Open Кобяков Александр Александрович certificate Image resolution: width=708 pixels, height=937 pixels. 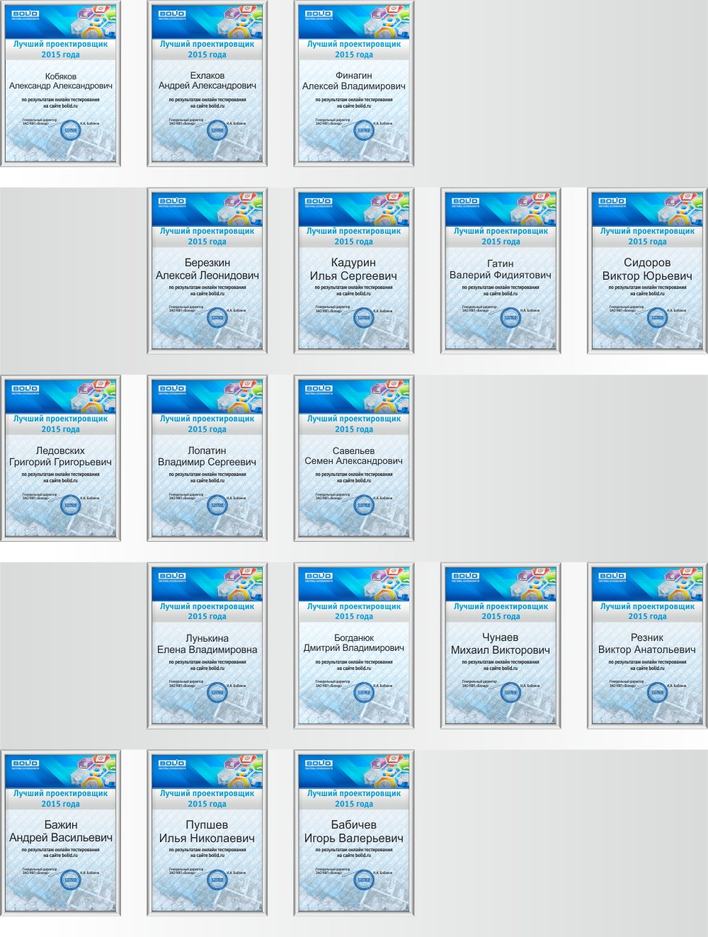click(x=60, y=84)
